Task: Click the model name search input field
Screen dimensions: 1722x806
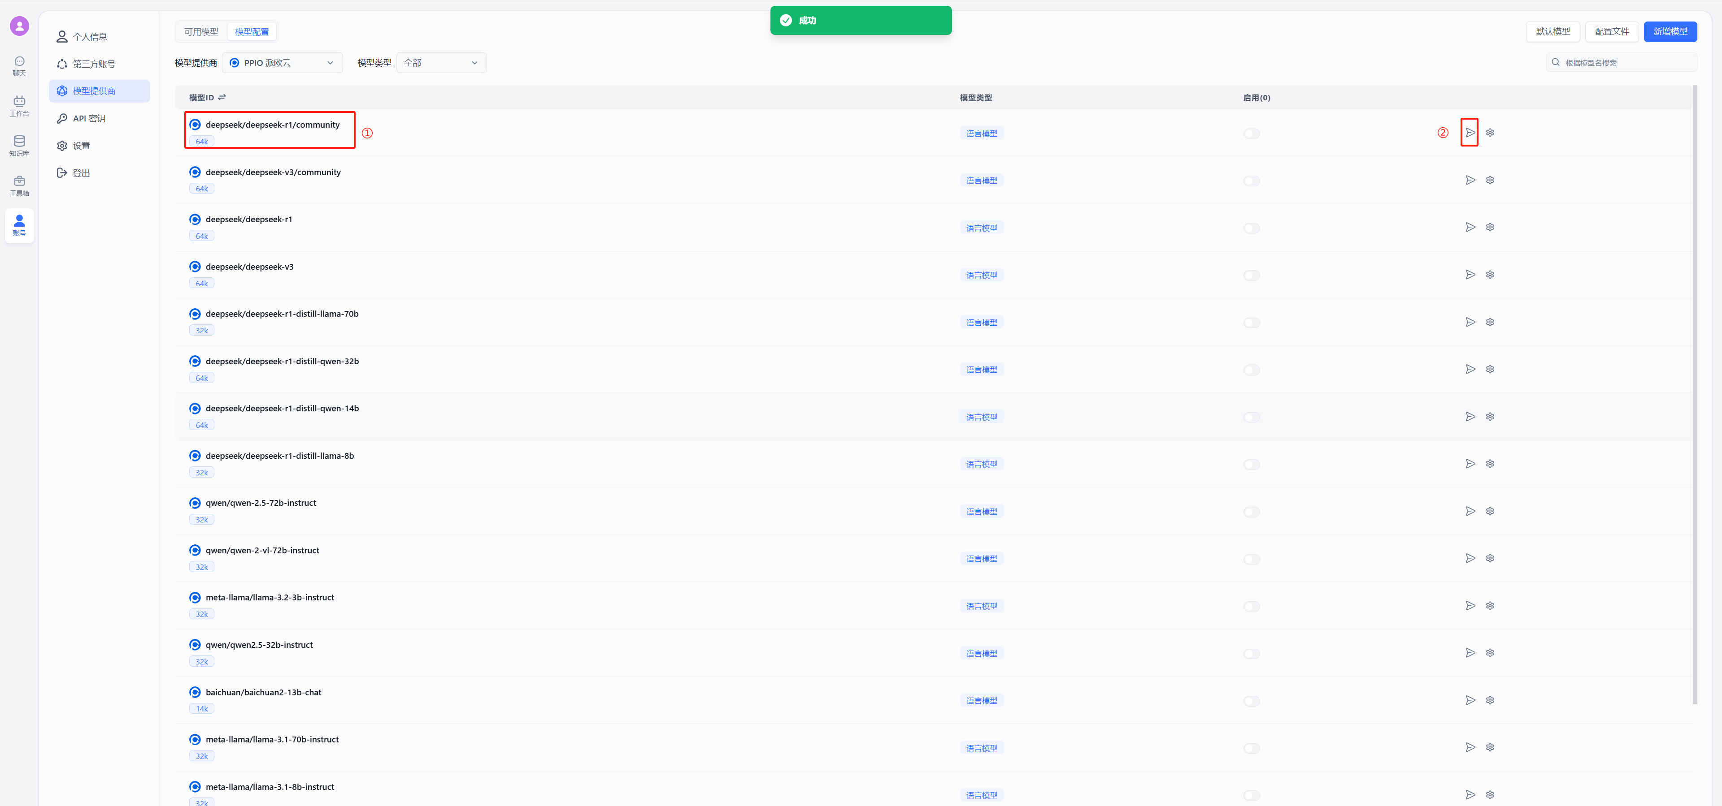Action: (x=1624, y=62)
